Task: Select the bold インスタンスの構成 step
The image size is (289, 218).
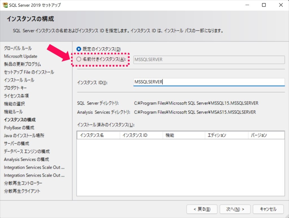Action: pos(20,120)
